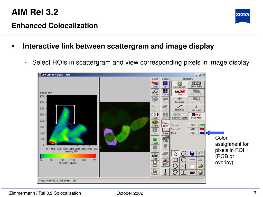The height and width of the screenshot is (197, 263).
Task: Select the circle drawing tool
Action: click(x=184, y=160)
